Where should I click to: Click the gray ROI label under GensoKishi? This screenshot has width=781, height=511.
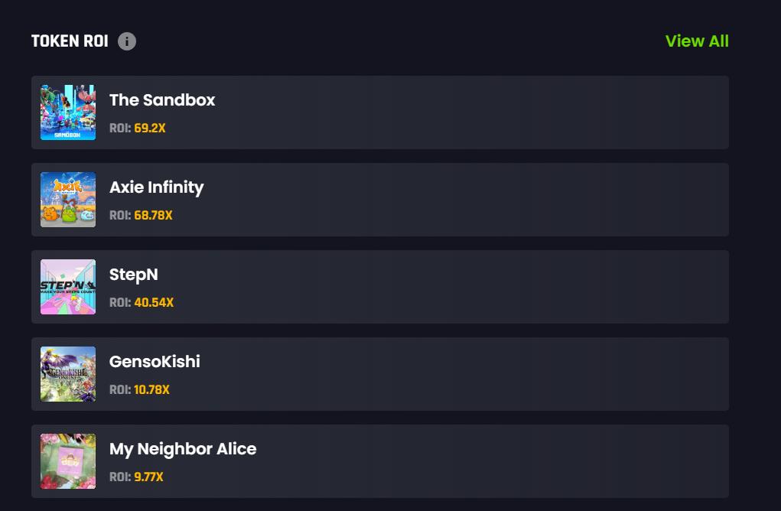[120, 390]
